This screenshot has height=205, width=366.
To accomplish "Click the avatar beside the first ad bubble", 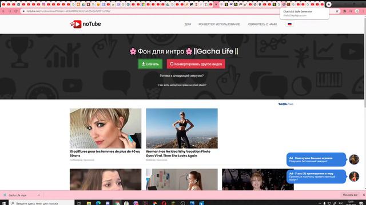I will 354,159.
